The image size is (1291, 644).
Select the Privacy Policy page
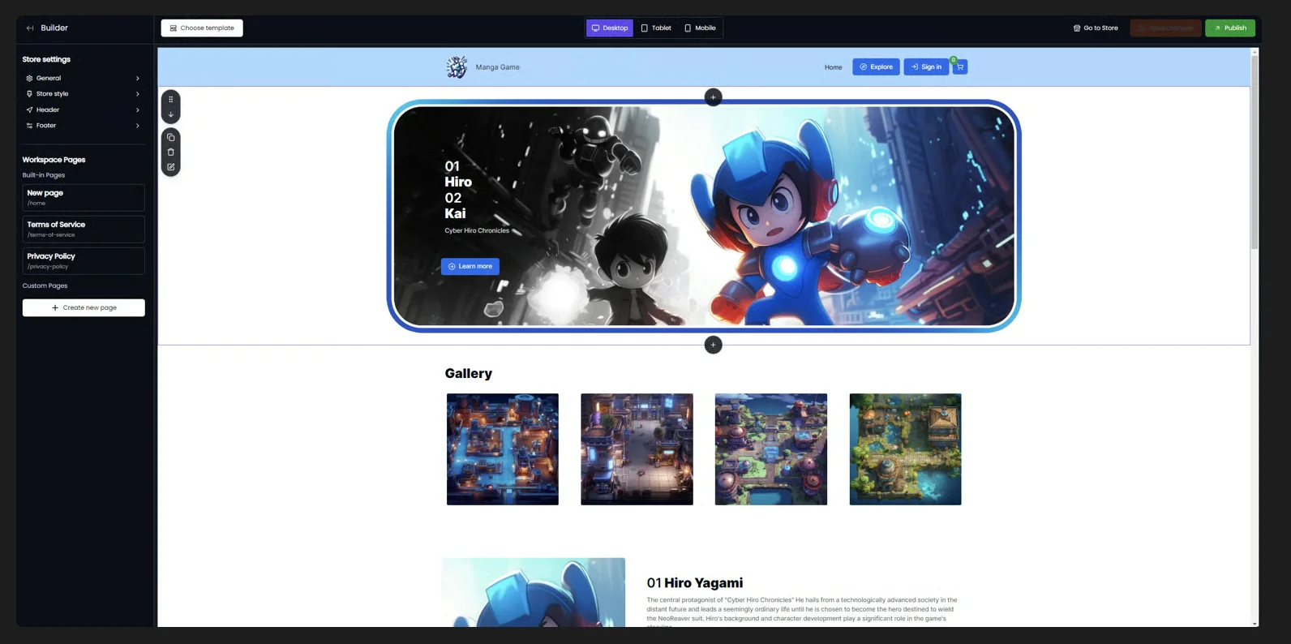pyautogui.click(x=84, y=261)
